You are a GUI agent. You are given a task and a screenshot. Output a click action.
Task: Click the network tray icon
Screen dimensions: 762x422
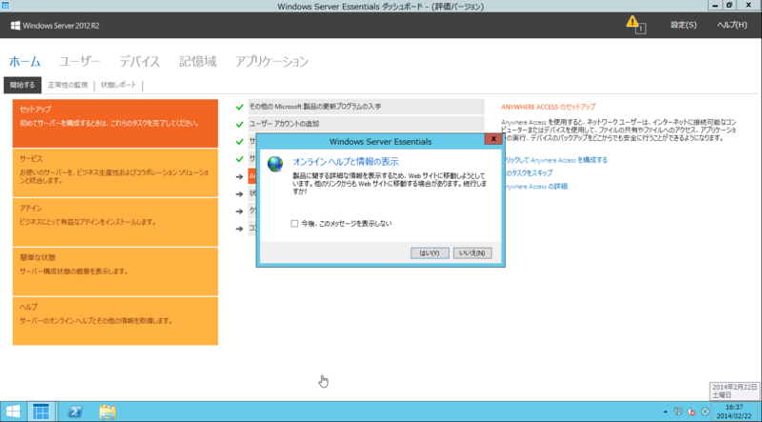(678, 412)
